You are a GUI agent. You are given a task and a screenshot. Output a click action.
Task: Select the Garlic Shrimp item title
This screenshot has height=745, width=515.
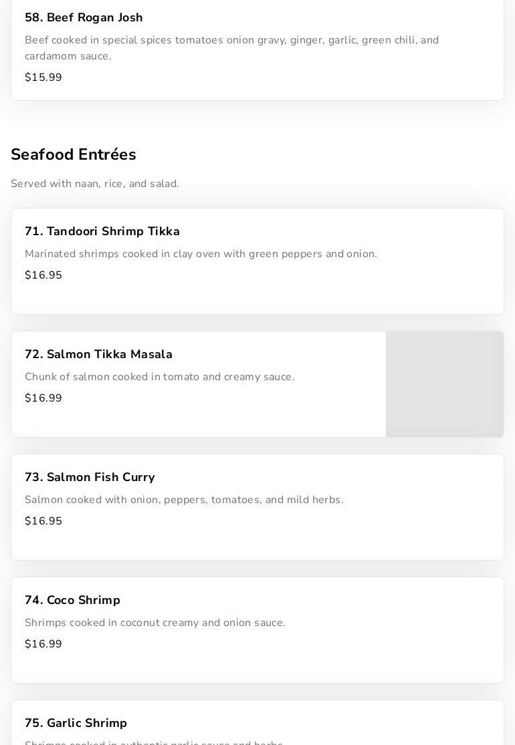76,723
